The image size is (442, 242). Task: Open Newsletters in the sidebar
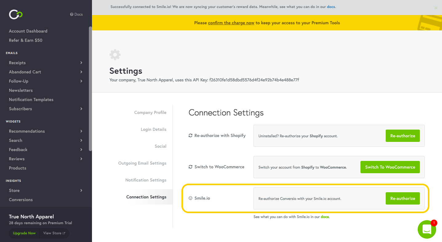[x=21, y=90]
